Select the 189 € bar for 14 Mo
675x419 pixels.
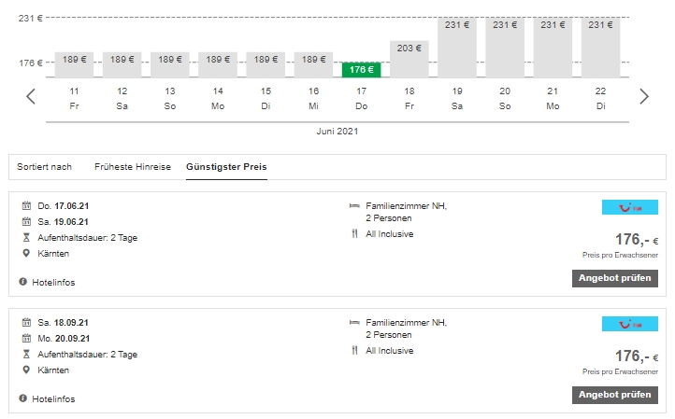click(x=218, y=64)
